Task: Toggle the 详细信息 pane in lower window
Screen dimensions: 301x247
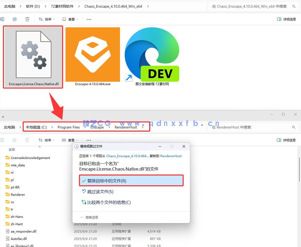Action: point(287,140)
